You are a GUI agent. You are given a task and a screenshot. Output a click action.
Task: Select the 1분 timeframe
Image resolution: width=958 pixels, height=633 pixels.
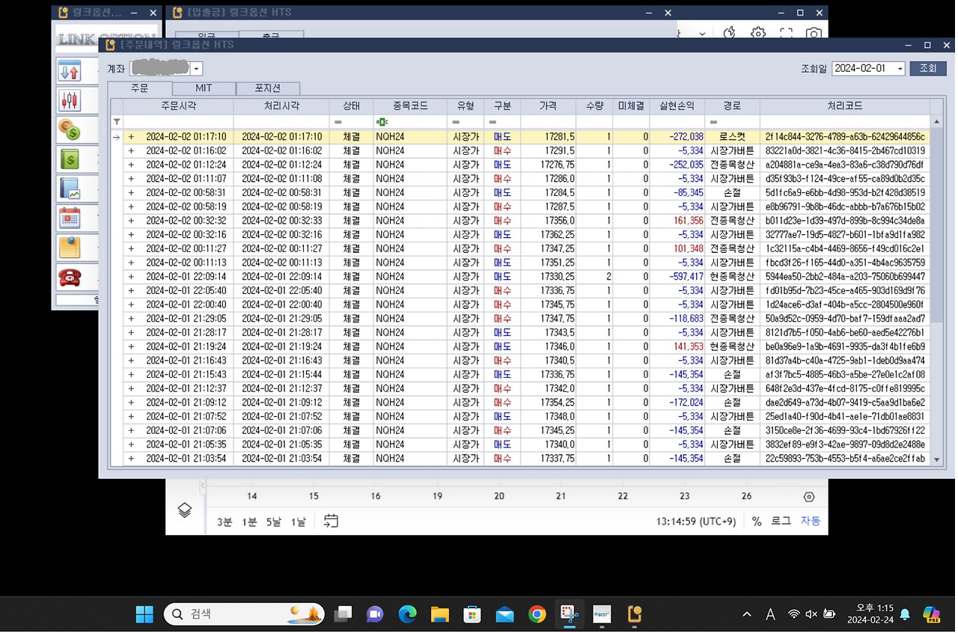coord(249,522)
